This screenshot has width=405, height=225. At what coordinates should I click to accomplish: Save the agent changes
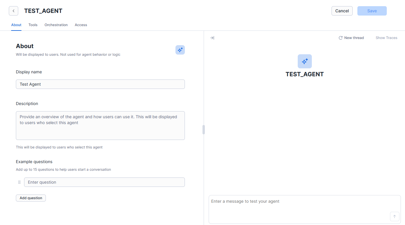coord(372,11)
